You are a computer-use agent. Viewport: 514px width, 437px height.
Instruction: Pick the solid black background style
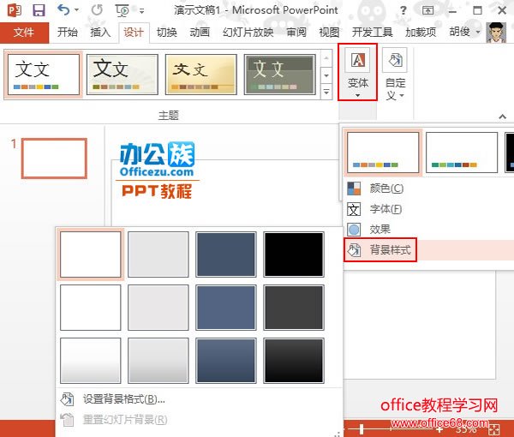[x=294, y=254]
